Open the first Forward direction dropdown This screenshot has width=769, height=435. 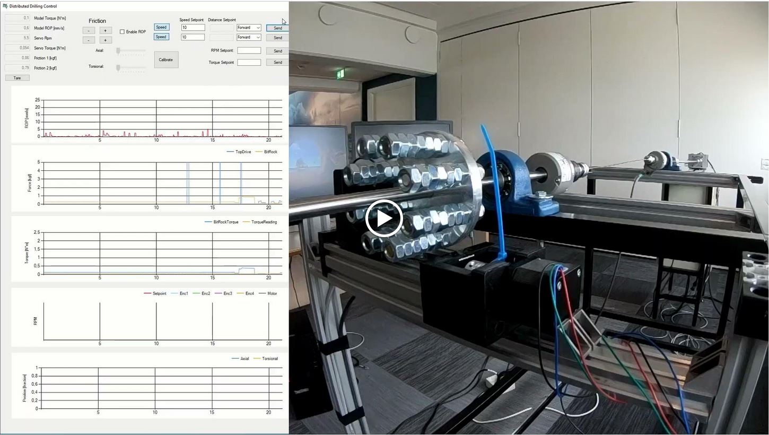[x=249, y=28]
